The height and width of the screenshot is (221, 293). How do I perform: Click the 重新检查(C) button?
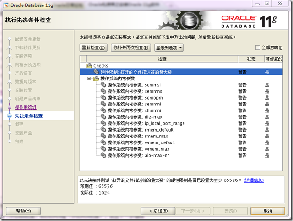[x=93, y=47]
